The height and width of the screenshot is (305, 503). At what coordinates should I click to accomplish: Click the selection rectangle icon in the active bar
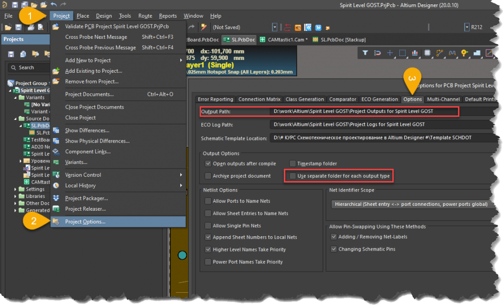coord(402,53)
